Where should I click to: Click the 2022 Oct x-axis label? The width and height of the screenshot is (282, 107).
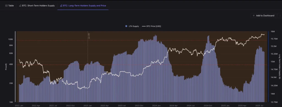pyautogui.click(x=70, y=106)
